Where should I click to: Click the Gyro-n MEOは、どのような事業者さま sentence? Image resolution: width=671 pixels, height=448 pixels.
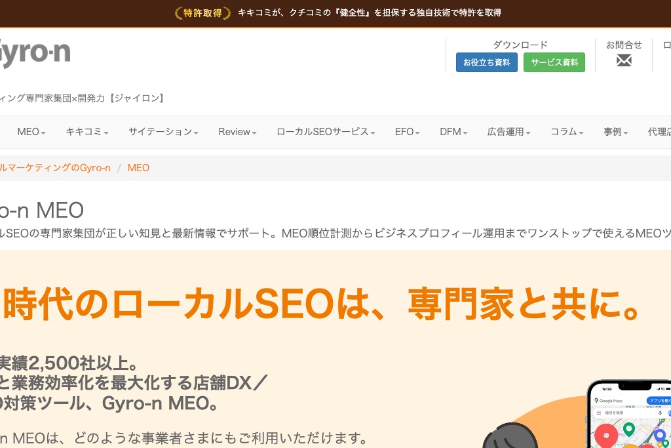point(184,438)
